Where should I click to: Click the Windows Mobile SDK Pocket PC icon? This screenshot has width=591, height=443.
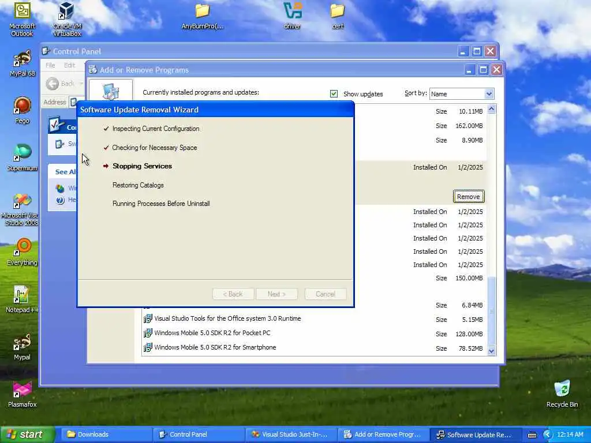pos(148,333)
